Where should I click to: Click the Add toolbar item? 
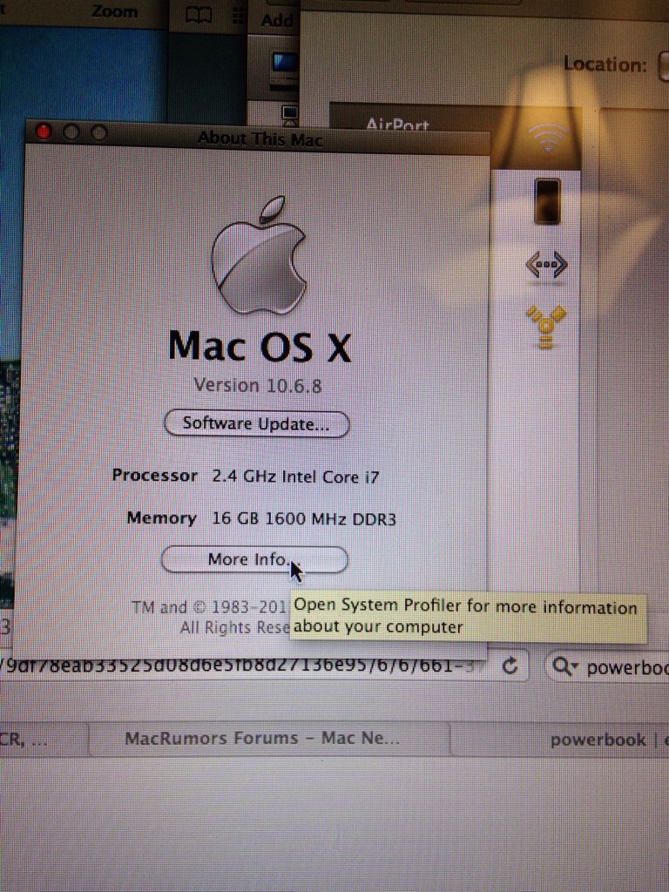click(277, 20)
